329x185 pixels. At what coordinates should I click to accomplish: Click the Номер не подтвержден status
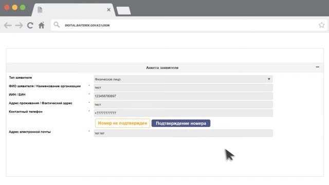point(122,123)
